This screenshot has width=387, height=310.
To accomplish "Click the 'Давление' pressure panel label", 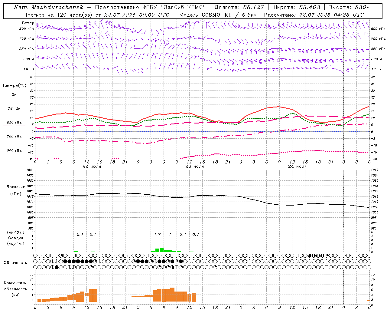I will tap(15, 187).
